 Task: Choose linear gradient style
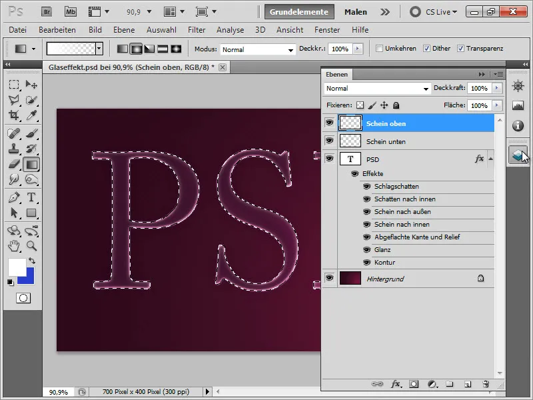123,49
